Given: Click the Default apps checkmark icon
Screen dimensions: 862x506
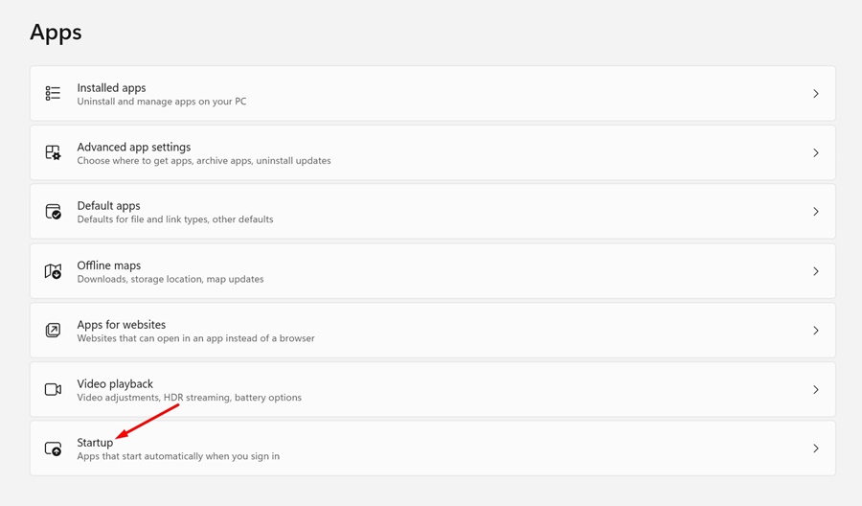Looking at the screenshot, I should point(53,212).
